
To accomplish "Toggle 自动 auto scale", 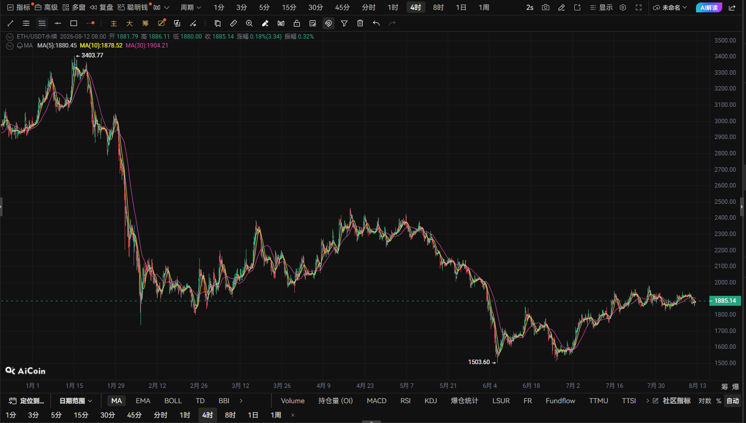I will 733,401.
